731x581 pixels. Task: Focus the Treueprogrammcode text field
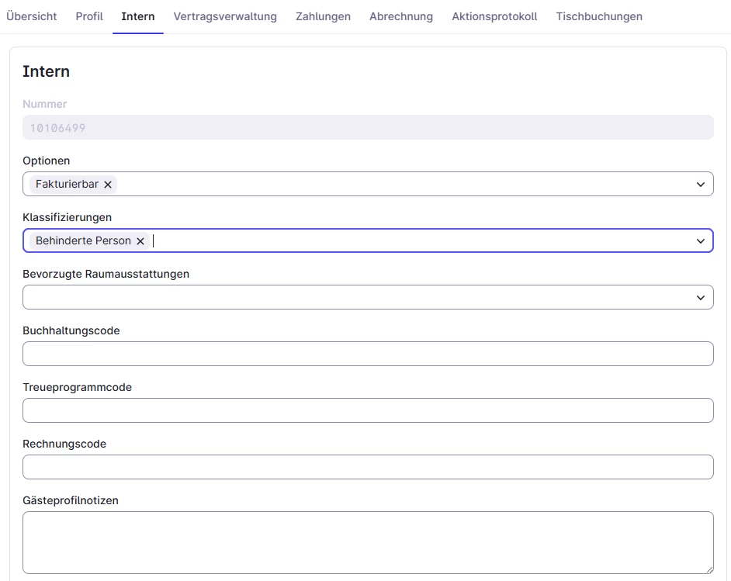(368, 410)
